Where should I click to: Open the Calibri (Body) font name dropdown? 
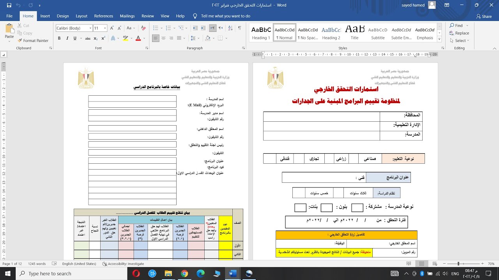click(90, 28)
